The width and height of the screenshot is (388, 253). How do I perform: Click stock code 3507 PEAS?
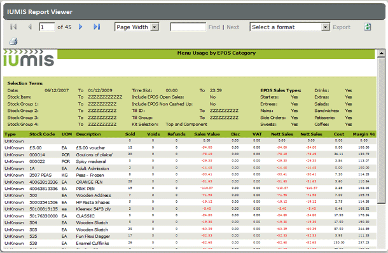coord(41,175)
